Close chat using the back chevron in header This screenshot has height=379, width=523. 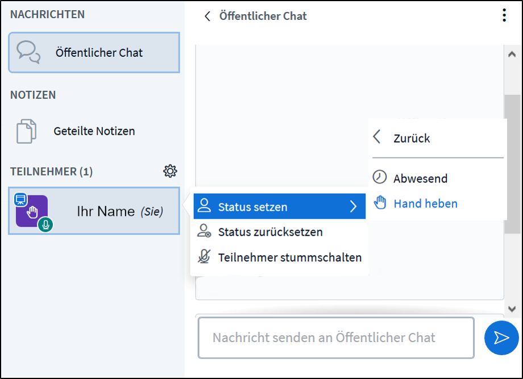(x=207, y=16)
